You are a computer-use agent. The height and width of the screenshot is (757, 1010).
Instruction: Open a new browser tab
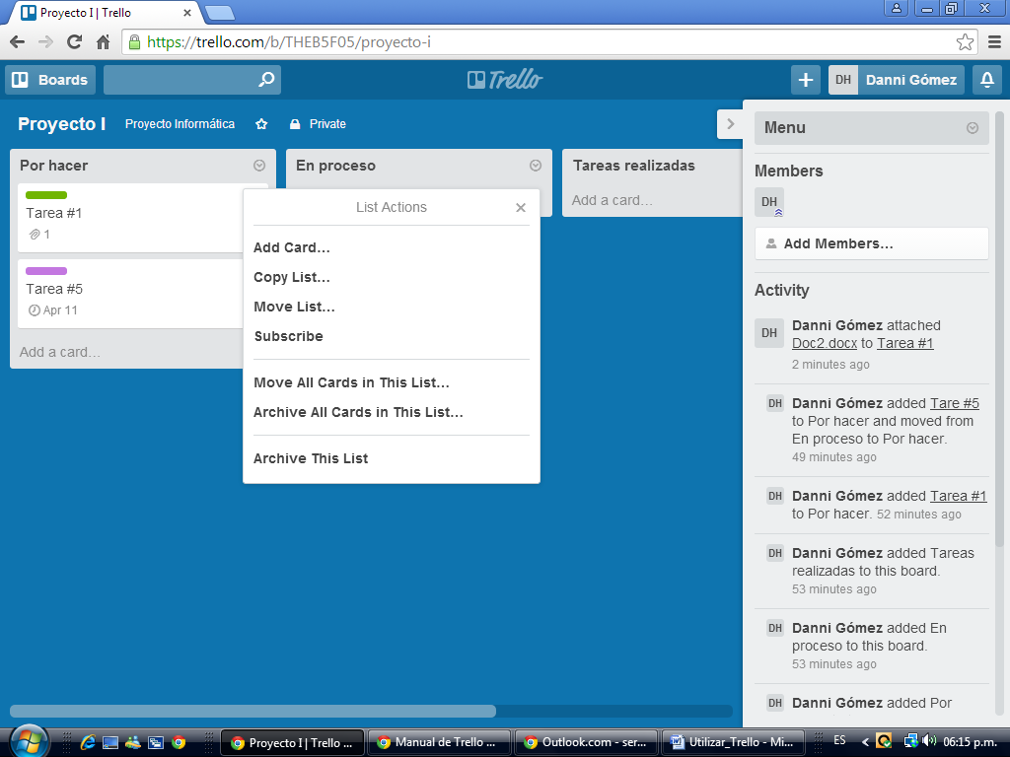pyautogui.click(x=220, y=13)
